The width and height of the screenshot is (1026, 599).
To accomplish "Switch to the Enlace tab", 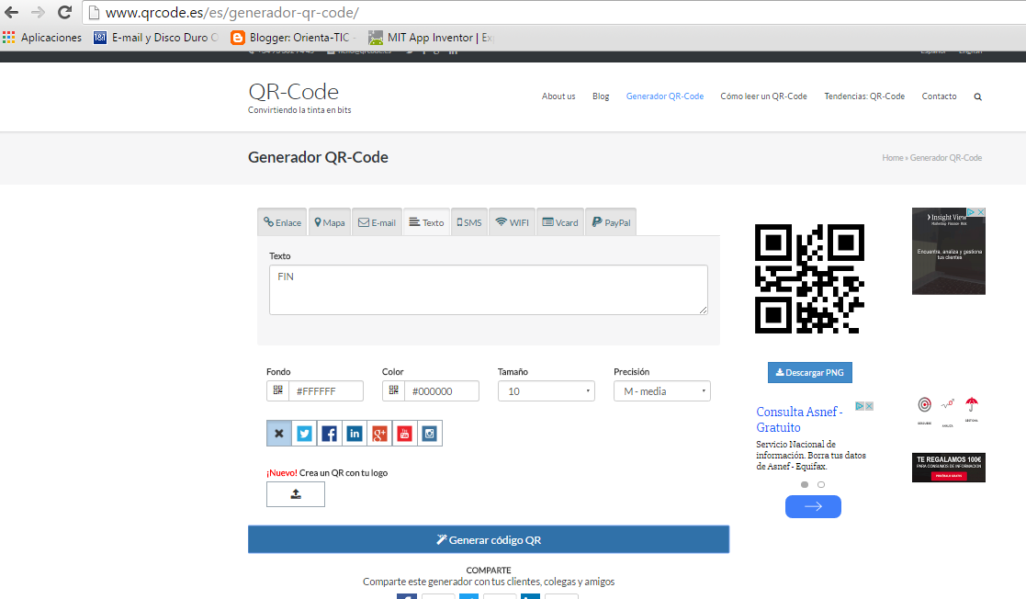I will point(283,222).
